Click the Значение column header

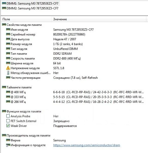point(99,19)
